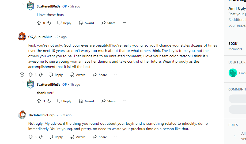Open TheInfallibleDerp's username link
246x144 pixels.
[x=41, y=115]
